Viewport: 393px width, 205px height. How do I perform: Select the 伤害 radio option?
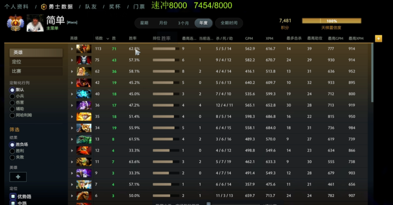[x=12, y=102]
